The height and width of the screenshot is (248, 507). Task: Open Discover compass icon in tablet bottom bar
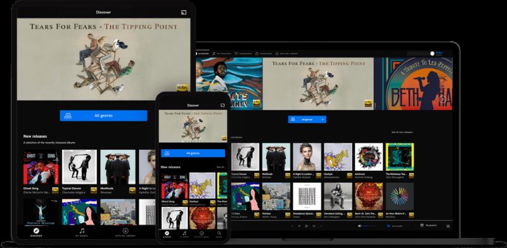36,231
